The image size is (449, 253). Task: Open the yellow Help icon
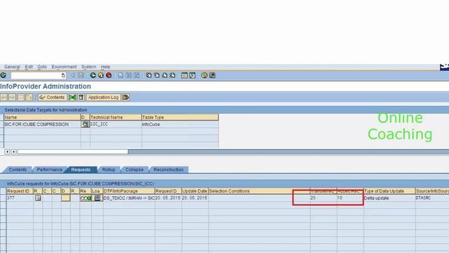204,75
